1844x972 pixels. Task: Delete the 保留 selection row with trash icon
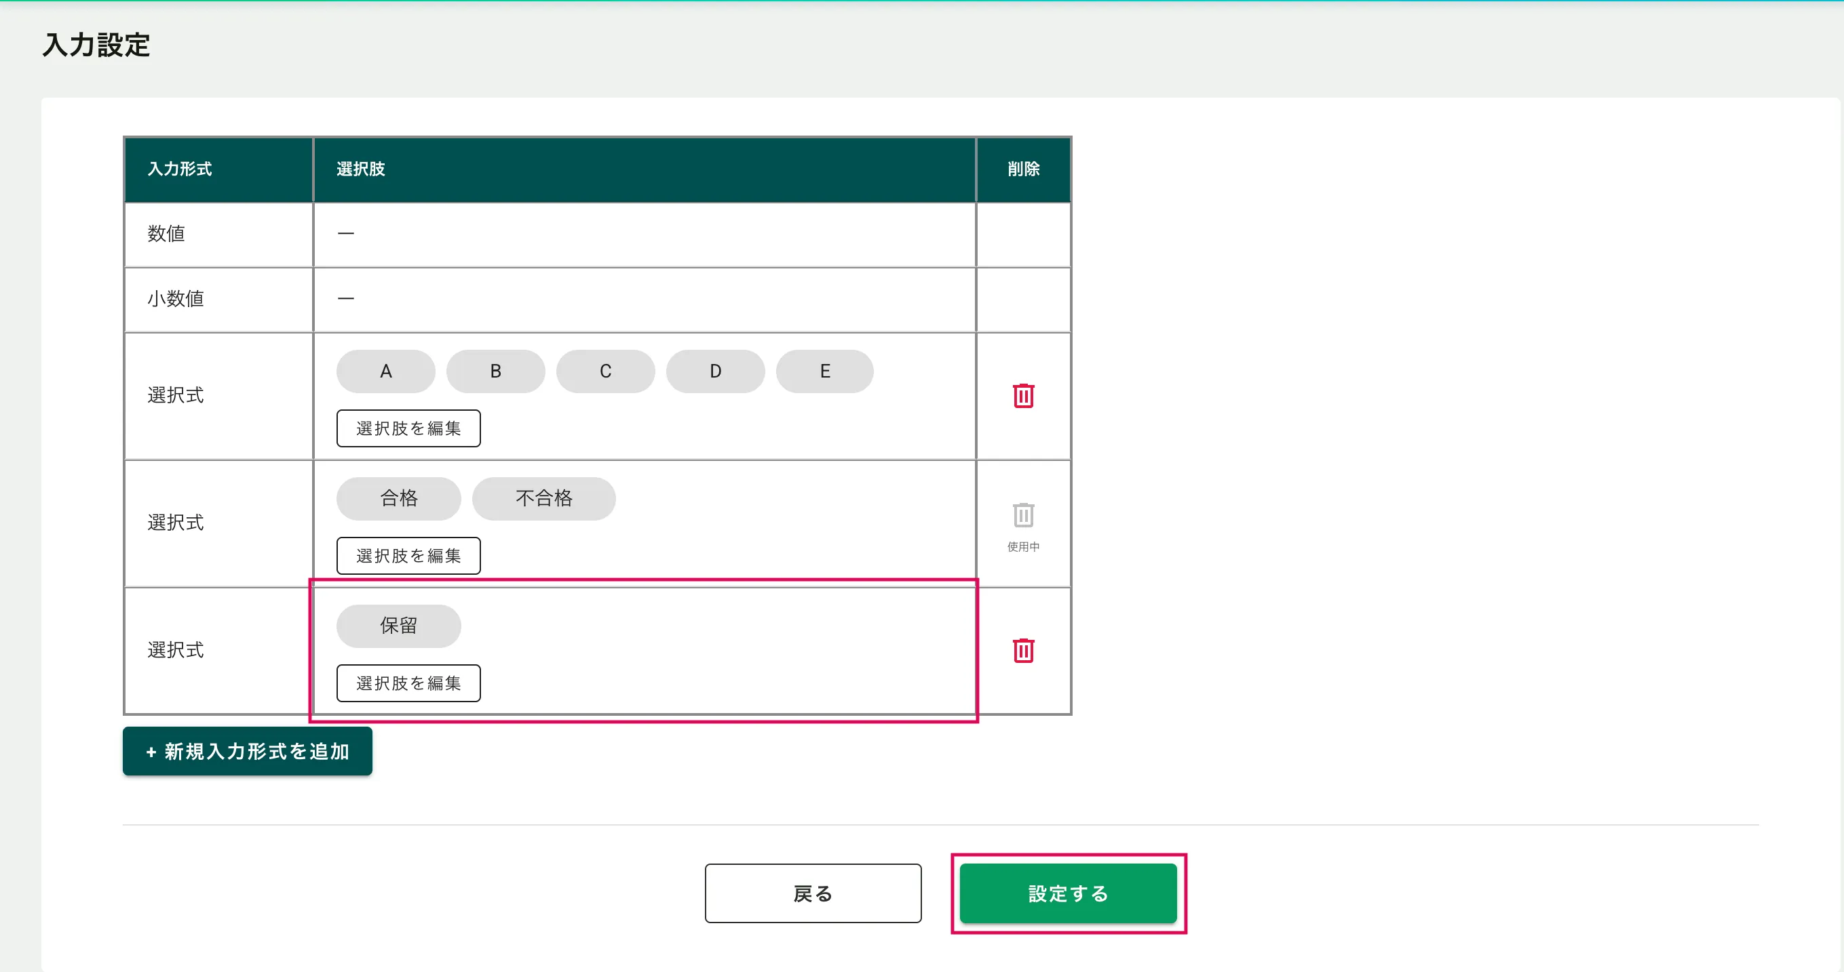(x=1023, y=650)
